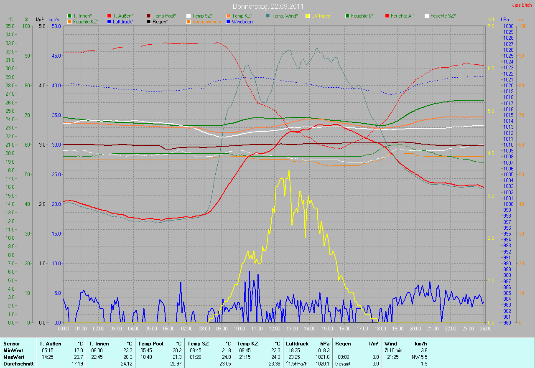Click the white Temp SZ legend square
Image resolution: width=535 pixels, height=368 pixels.
tap(189, 16)
